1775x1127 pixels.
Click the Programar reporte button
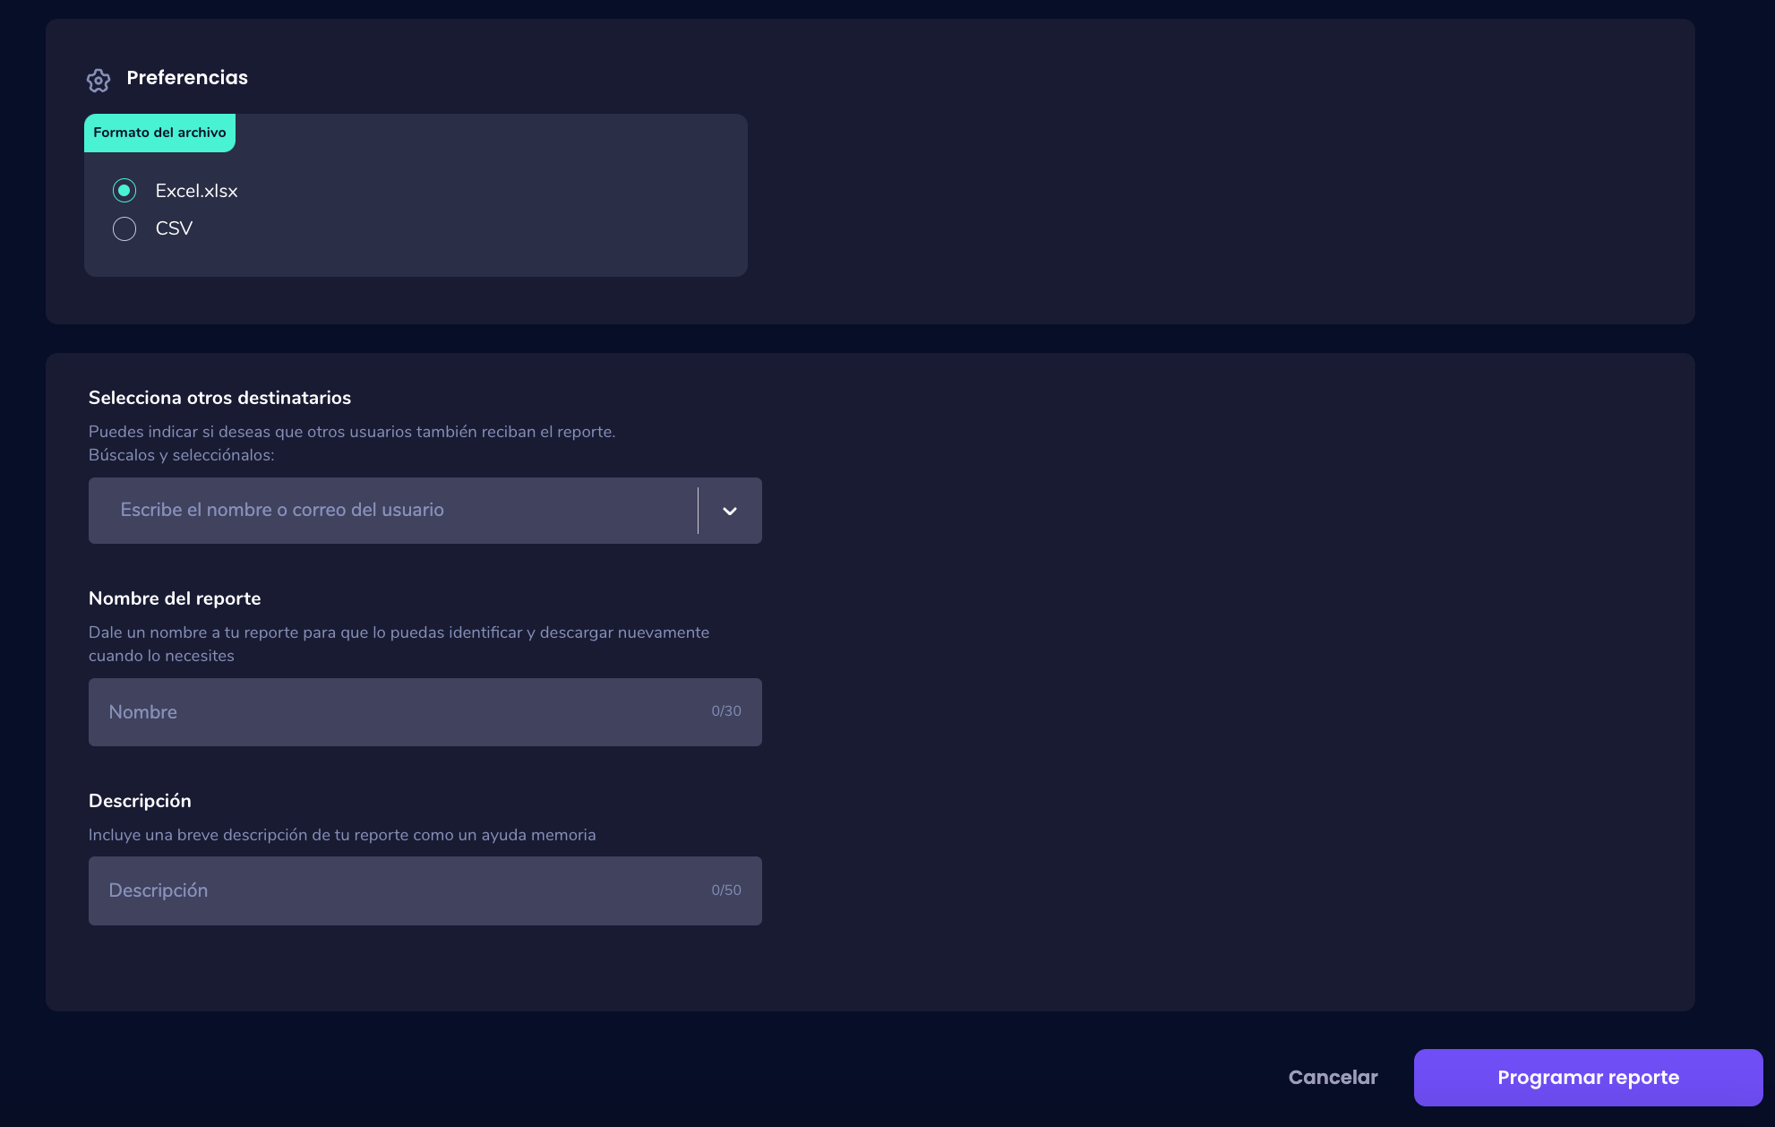click(x=1587, y=1077)
